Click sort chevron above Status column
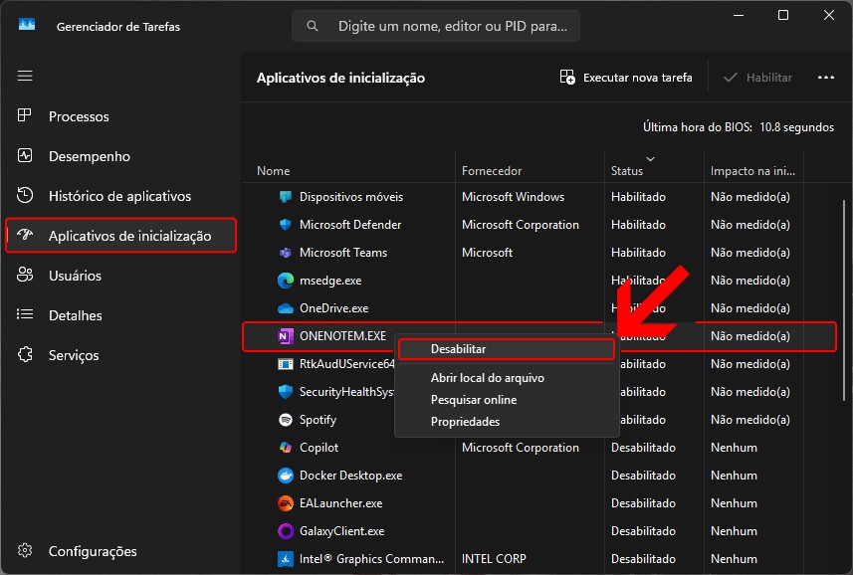The image size is (853, 575). [651, 158]
